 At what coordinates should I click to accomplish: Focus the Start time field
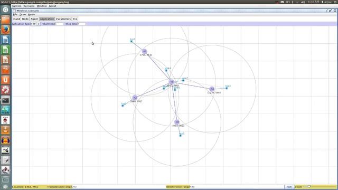(x=60, y=24)
